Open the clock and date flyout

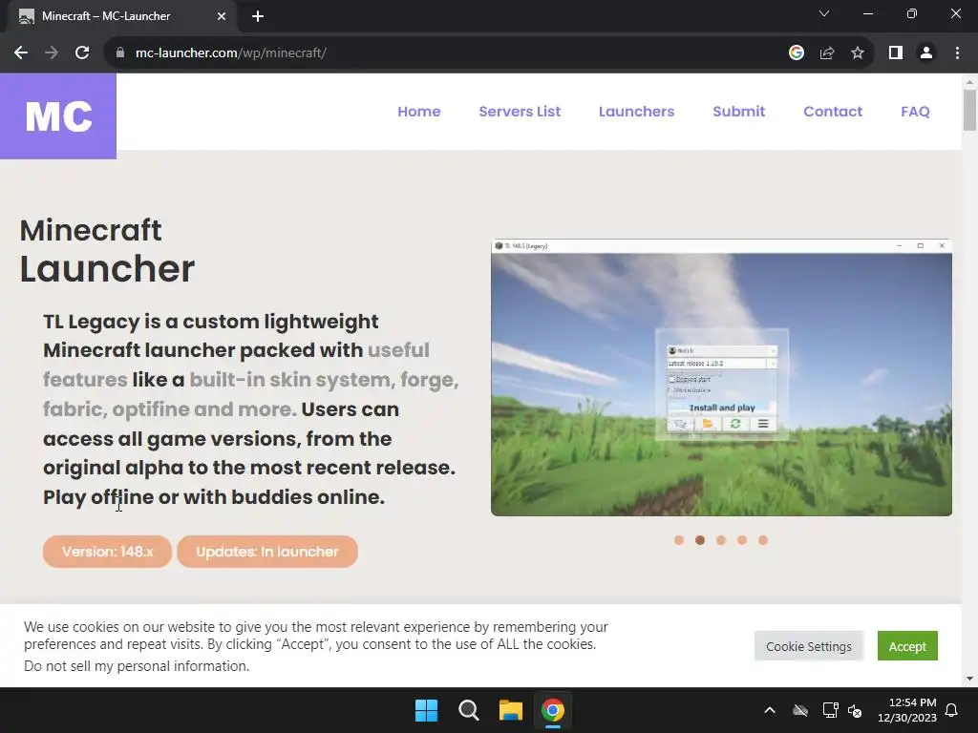pyautogui.click(x=907, y=710)
